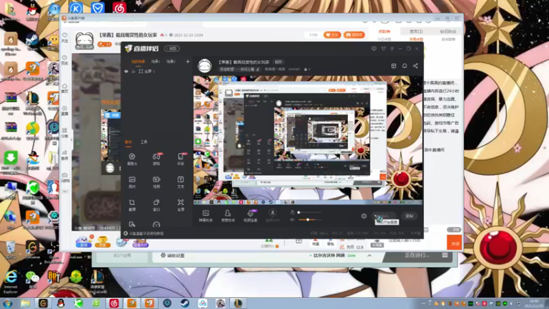
Task: Click the back pill button beside the companion logo
Action: click(x=172, y=48)
